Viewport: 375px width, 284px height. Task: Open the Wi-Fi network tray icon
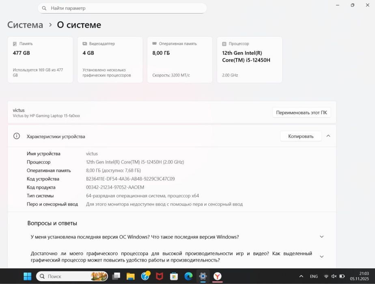326,276
